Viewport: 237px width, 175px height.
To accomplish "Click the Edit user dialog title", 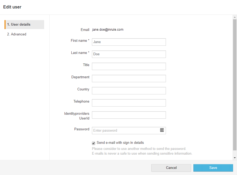I will click(x=12, y=7).
